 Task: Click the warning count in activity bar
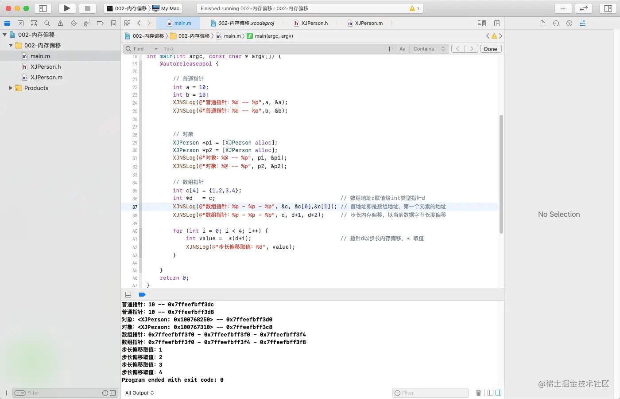pos(415,8)
